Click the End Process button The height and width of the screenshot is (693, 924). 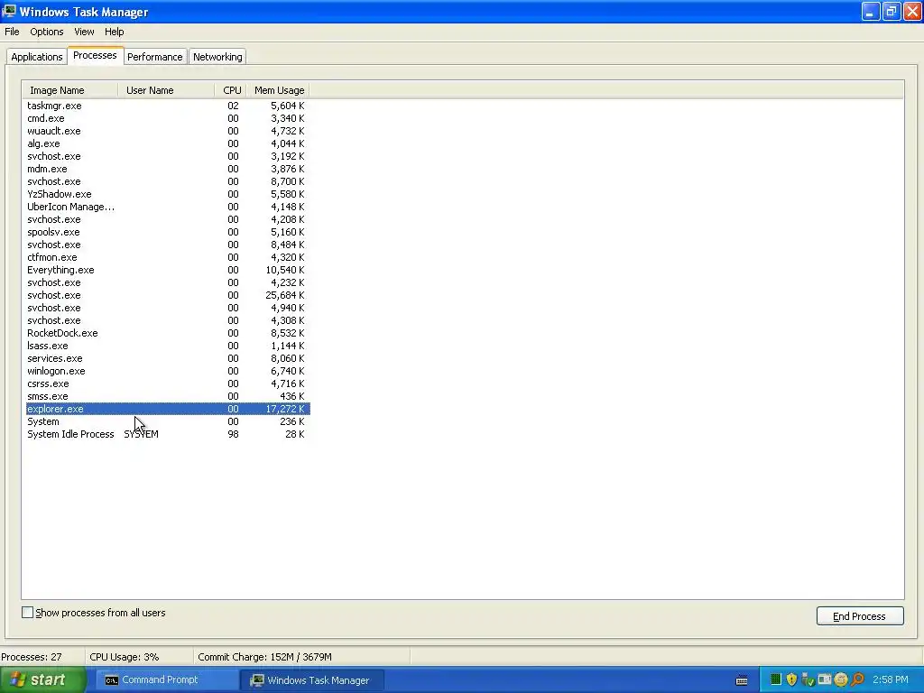point(860,615)
